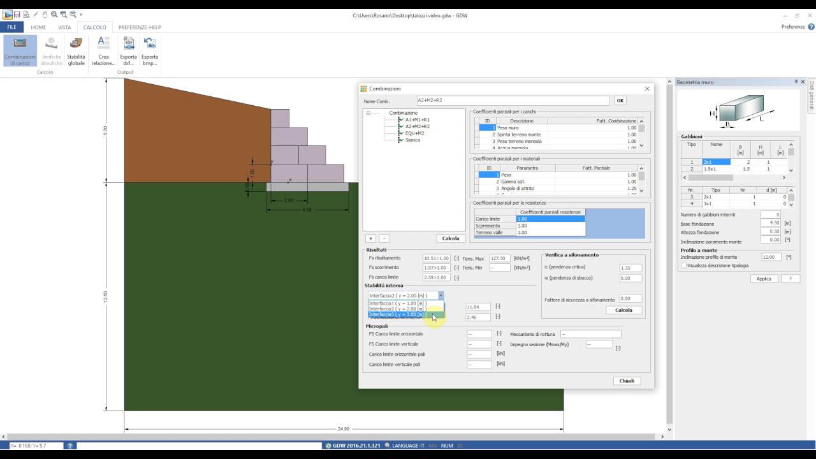The width and height of the screenshot is (816, 459).
Task: Toggle Visualizza descrizione tipologia checkbox
Action: tap(683, 265)
